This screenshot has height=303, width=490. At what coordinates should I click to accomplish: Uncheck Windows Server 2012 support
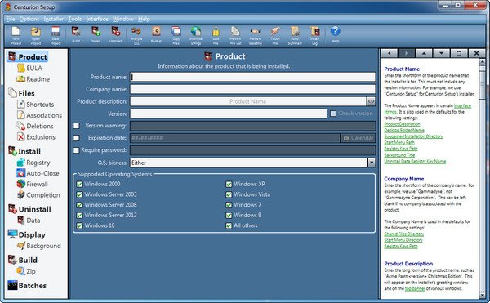(x=79, y=216)
